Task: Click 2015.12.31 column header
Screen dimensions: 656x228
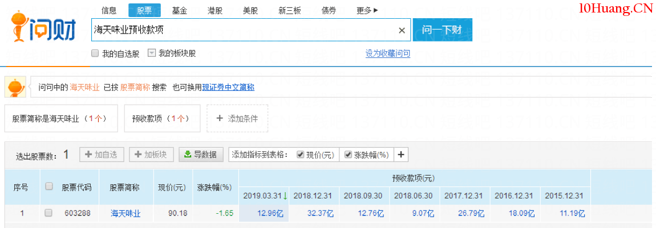Action: point(565,196)
